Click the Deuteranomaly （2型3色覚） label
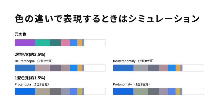The width and height of the screenshot is (217, 106). 133,61
